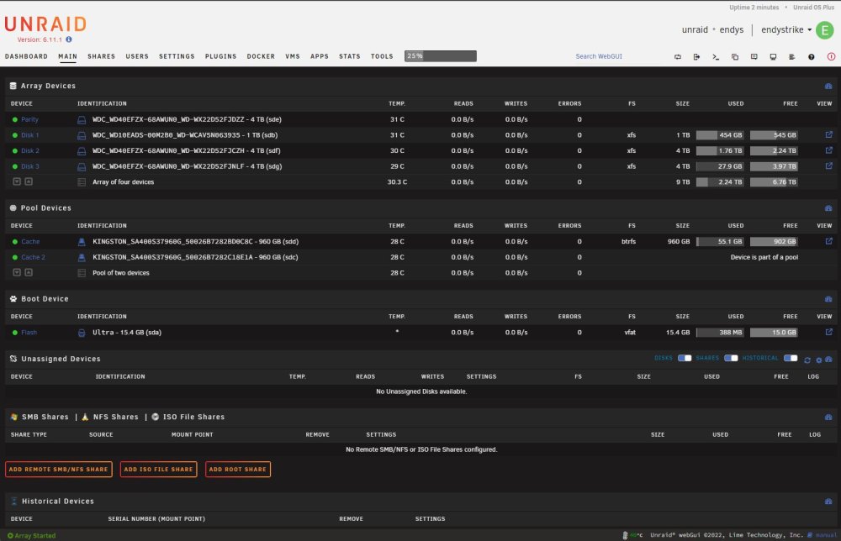Open the TOOLS tab

point(382,56)
